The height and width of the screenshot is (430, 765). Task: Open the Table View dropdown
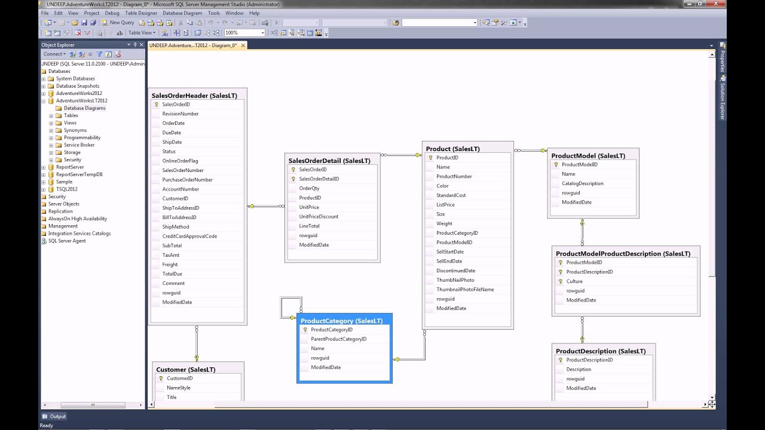142,33
